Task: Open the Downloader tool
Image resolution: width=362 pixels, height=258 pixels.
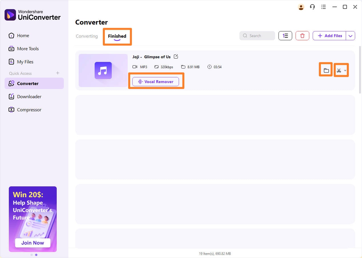Action: pyautogui.click(x=34, y=97)
